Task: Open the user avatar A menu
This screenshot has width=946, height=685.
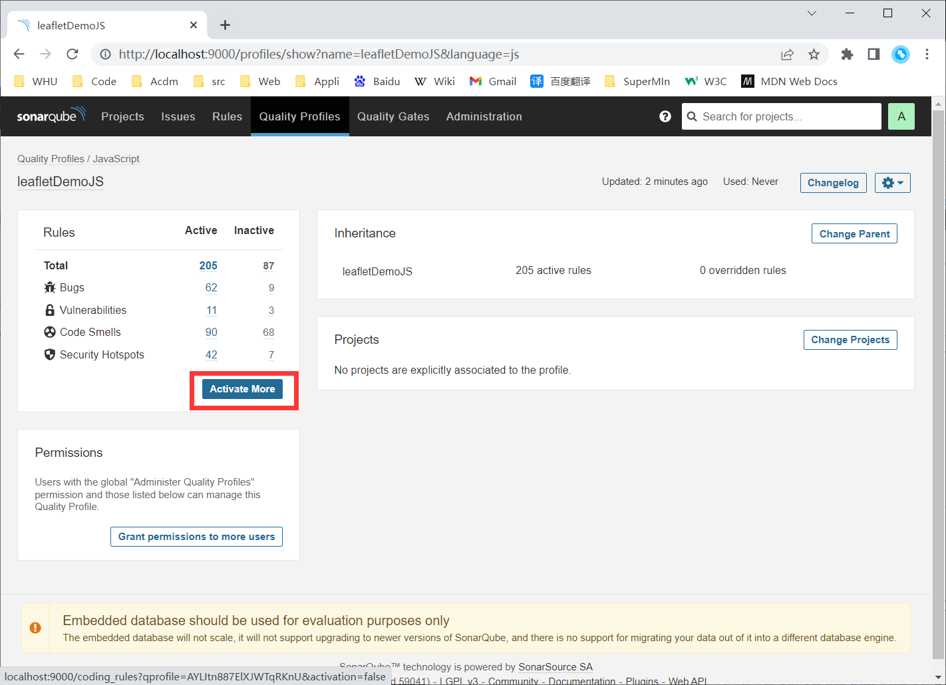Action: click(901, 116)
